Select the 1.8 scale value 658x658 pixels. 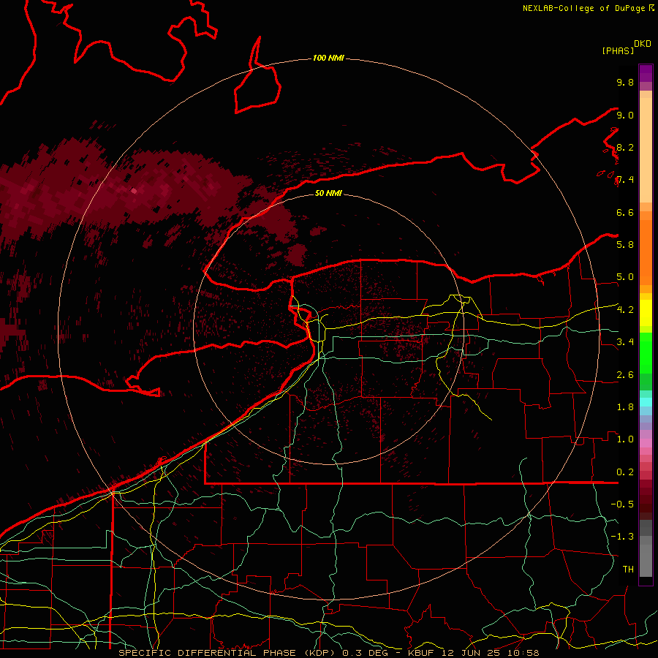pos(625,407)
